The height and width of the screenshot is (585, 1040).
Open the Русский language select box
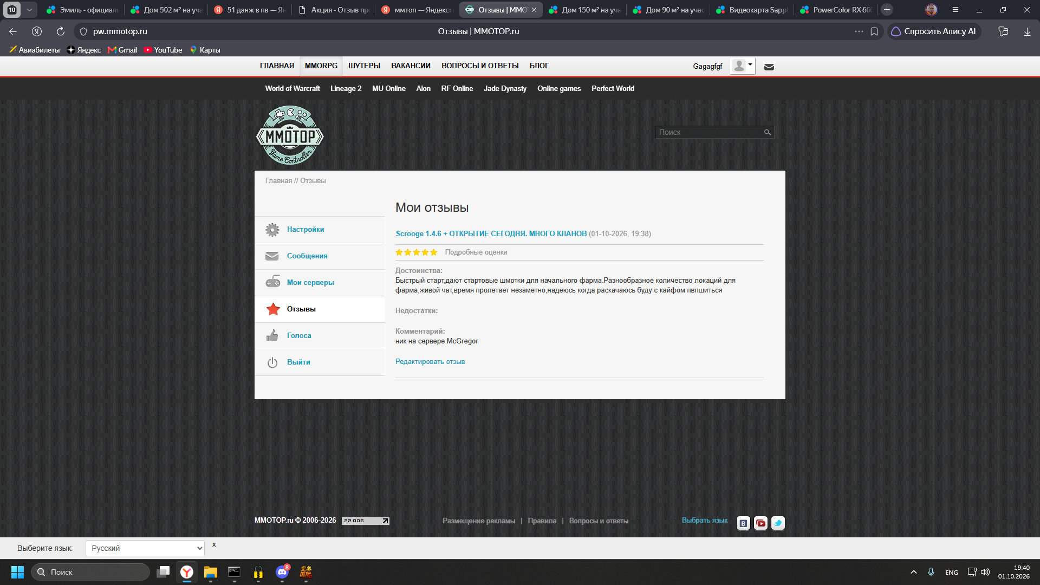pyautogui.click(x=145, y=548)
